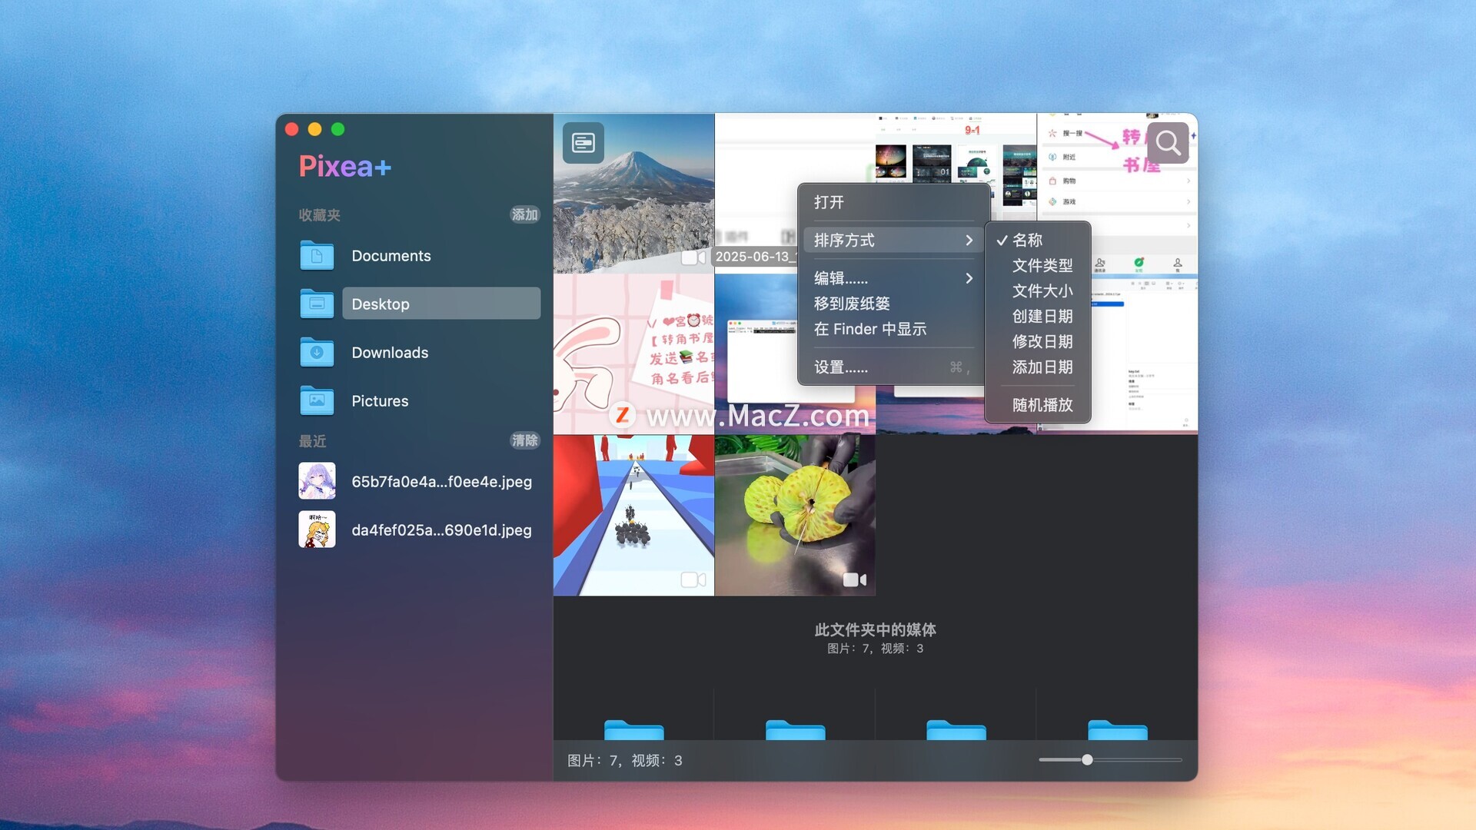Screen dimensions: 1476x830
Task: Enable 随机播放 shuffle option
Action: pos(1038,405)
